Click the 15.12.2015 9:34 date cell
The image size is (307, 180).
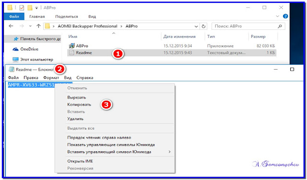click(177, 46)
